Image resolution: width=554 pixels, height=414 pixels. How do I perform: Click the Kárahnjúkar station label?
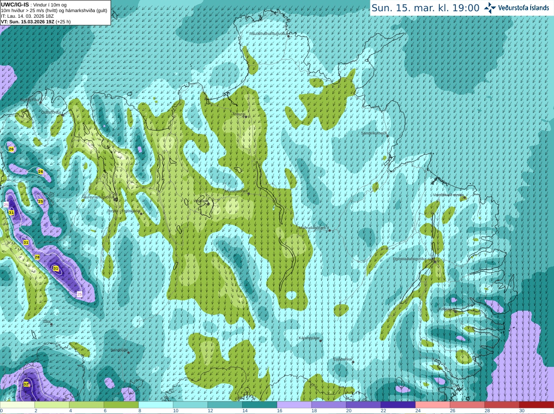309,338
